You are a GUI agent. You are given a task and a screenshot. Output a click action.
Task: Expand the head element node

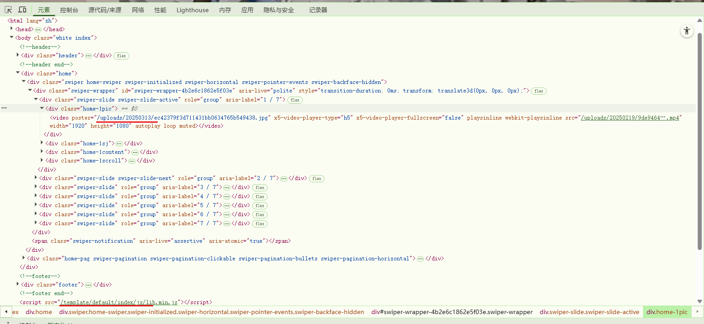12,29
